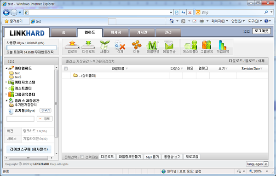Open the 안전(S) menu dropdown
This screenshot has height=176, width=276.
[x=238, y=21]
